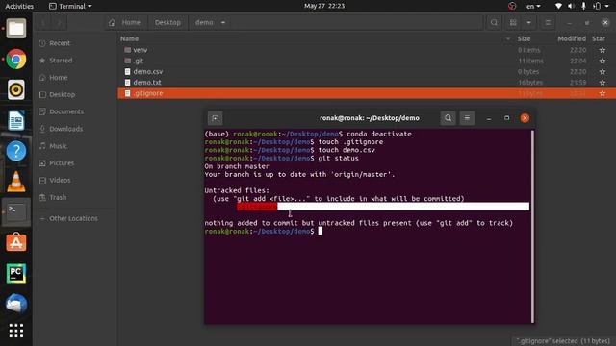
Task: Go forward in Files navigation
Action: coord(59,23)
